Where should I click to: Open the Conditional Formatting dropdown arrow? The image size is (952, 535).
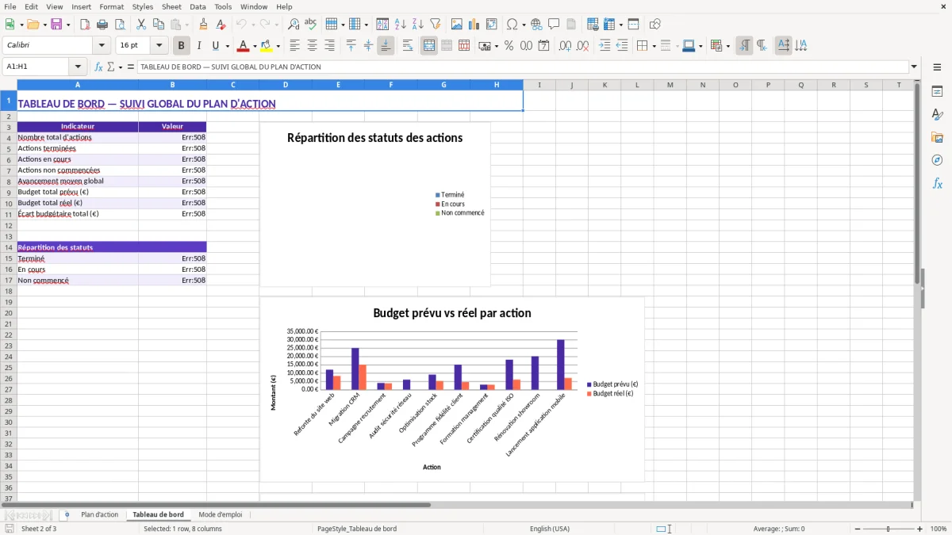point(727,46)
